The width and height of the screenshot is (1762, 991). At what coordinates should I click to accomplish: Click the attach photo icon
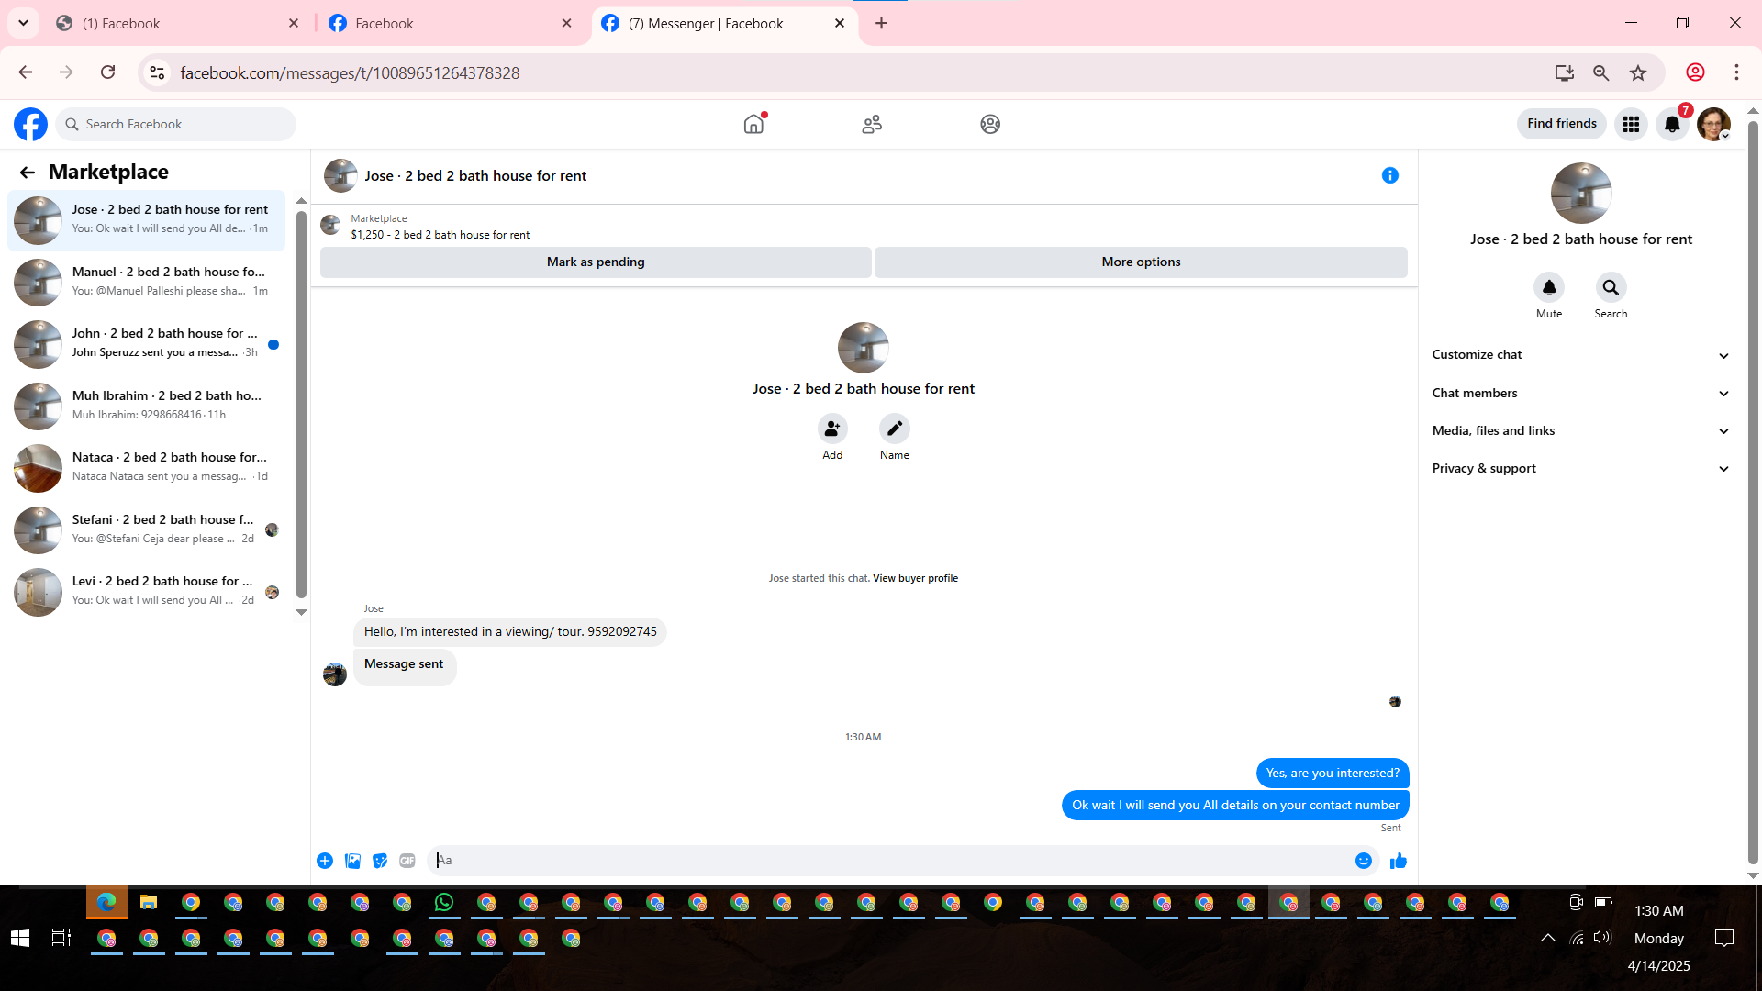pyautogui.click(x=352, y=861)
